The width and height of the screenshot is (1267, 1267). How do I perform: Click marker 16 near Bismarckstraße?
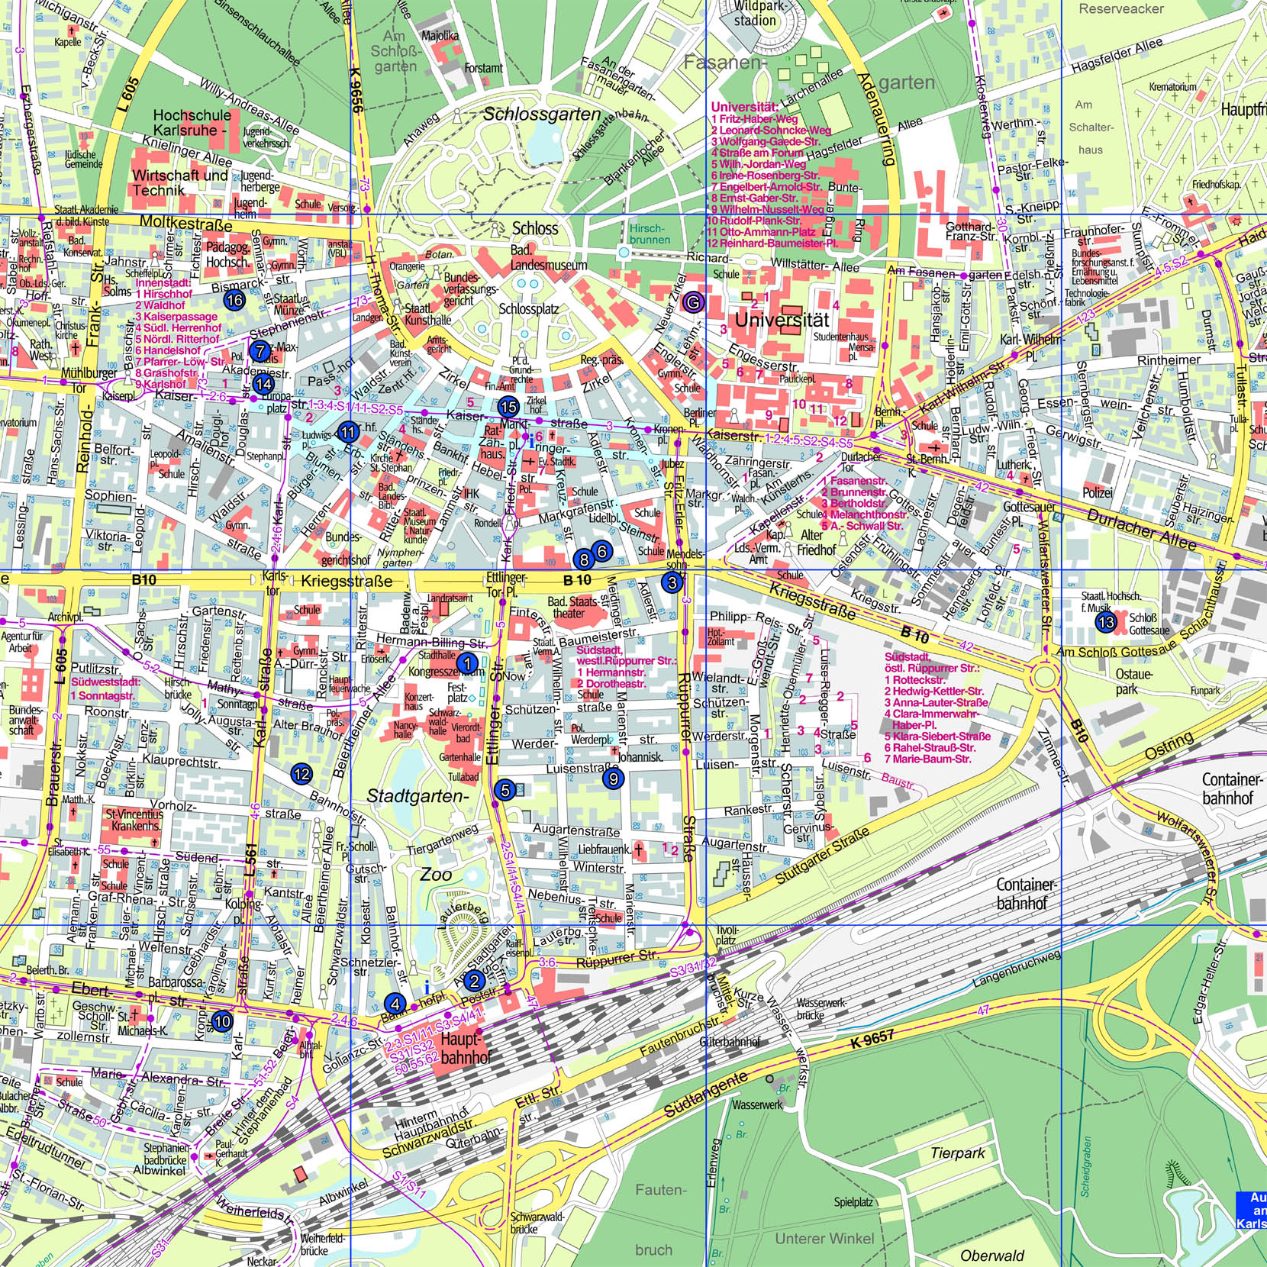[233, 301]
